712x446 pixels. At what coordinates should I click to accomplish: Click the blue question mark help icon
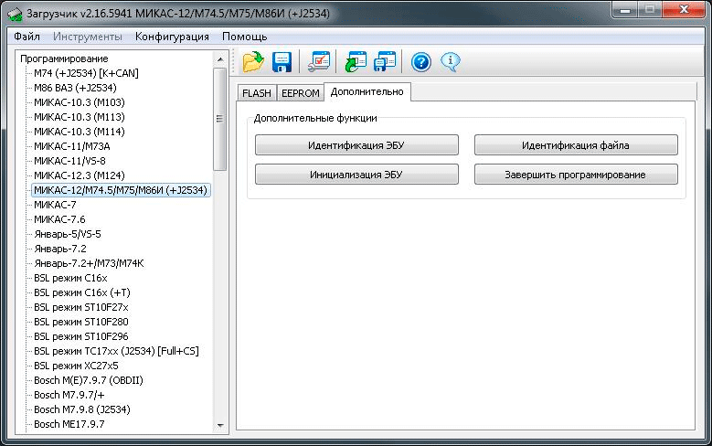(420, 62)
